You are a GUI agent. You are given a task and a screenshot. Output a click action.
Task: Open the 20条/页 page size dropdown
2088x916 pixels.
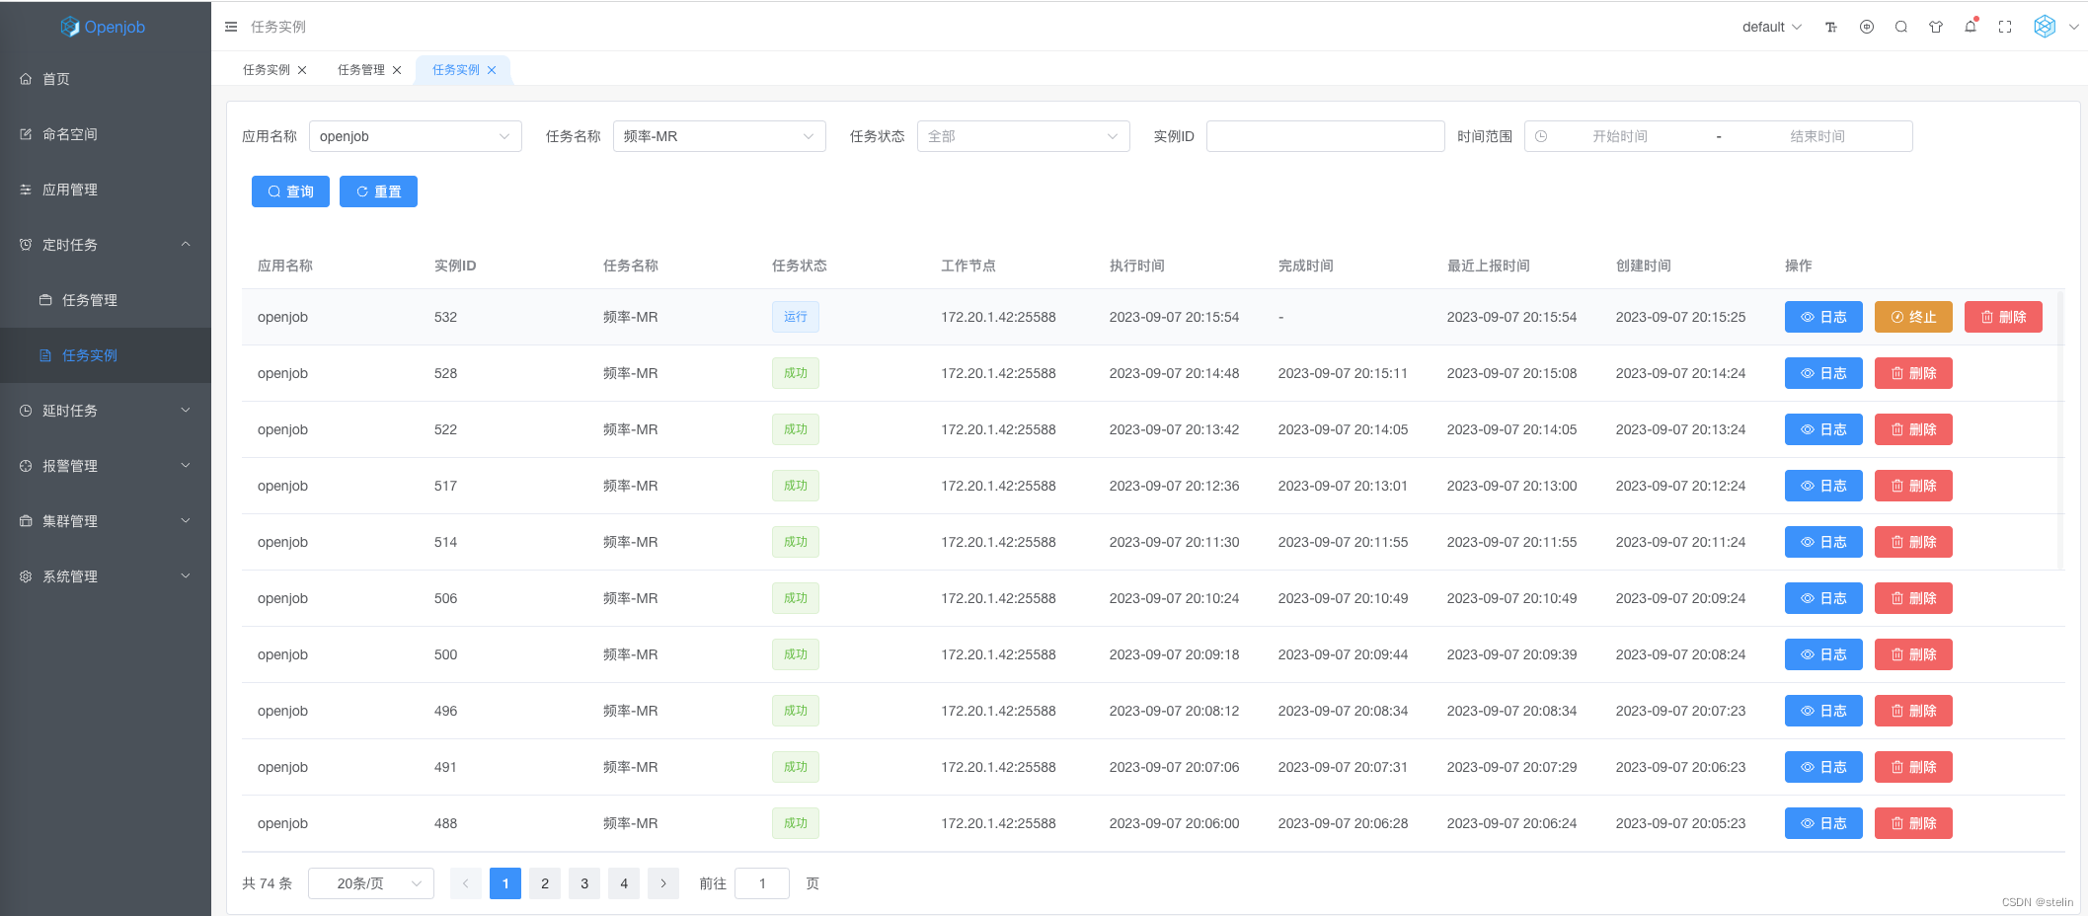coord(371,883)
